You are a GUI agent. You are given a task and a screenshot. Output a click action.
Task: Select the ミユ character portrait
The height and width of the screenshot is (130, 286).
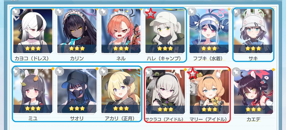pos(33,91)
